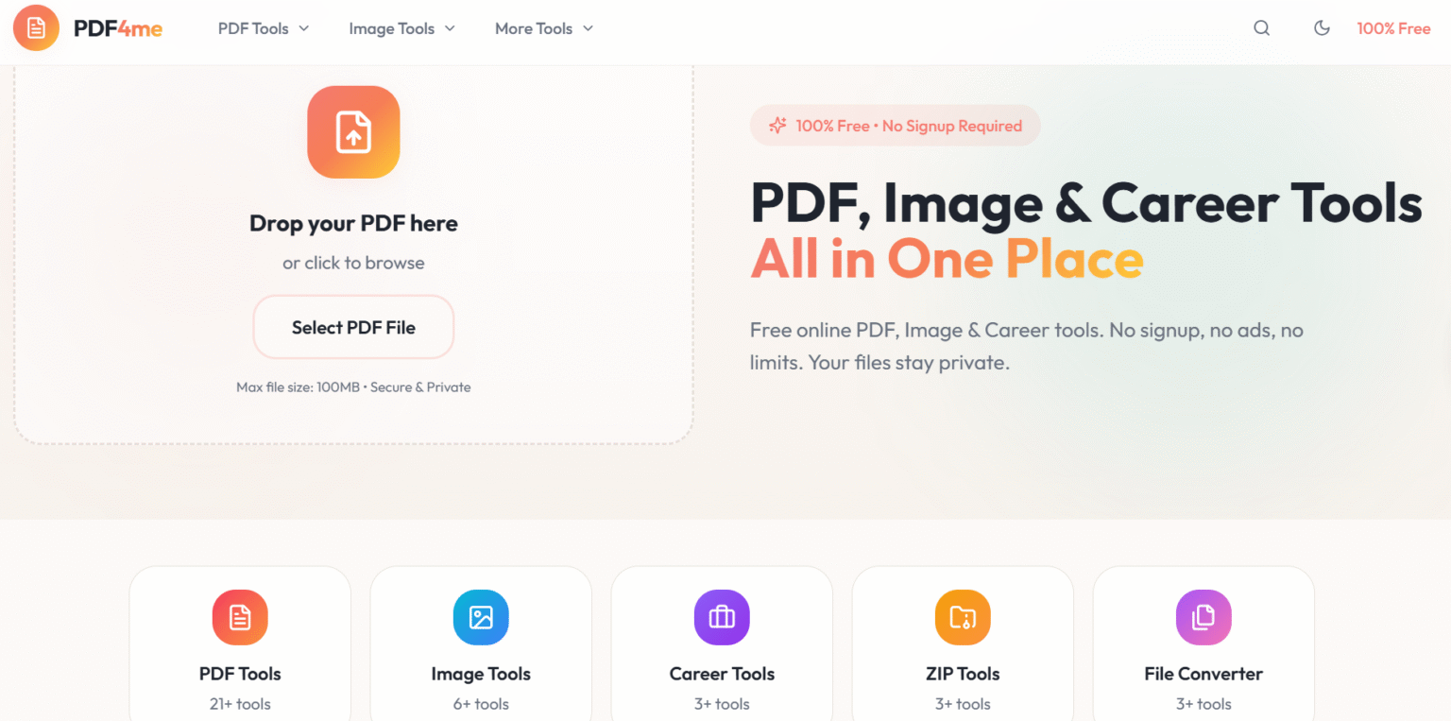
Task: Select More Tools in the navigation bar
Action: (x=534, y=28)
